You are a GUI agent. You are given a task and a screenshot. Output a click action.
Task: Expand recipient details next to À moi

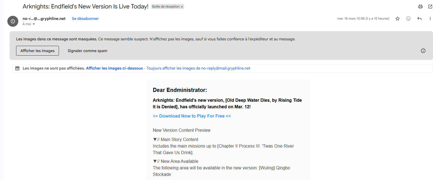pos(34,24)
